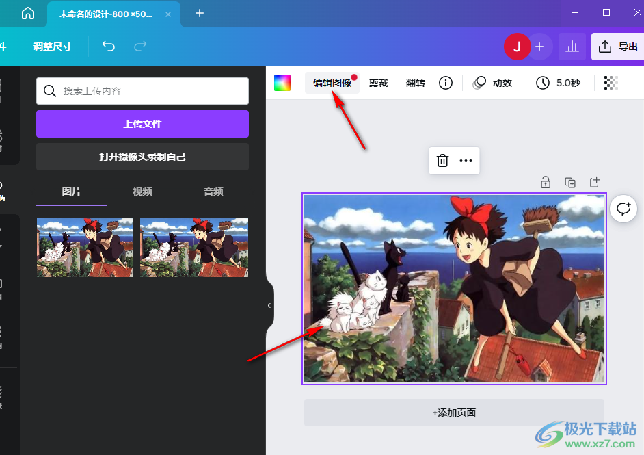Redo the last action
This screenshot has height=455, width=644.
140,46
